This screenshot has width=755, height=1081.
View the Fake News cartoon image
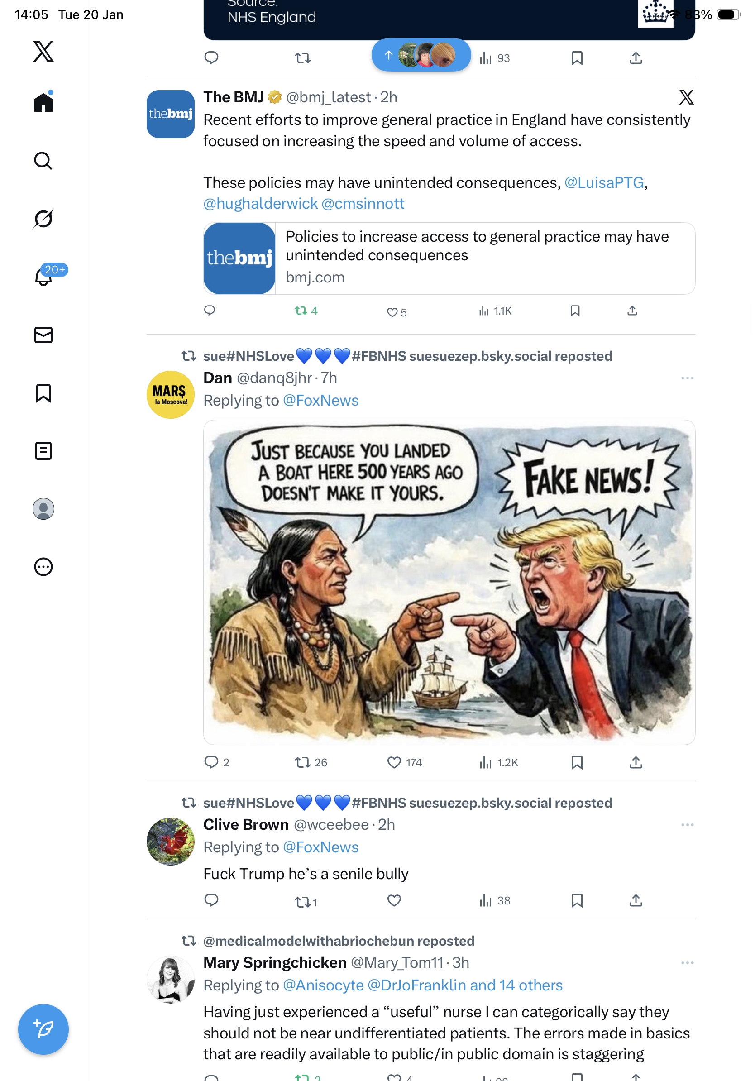pos(449,582)
